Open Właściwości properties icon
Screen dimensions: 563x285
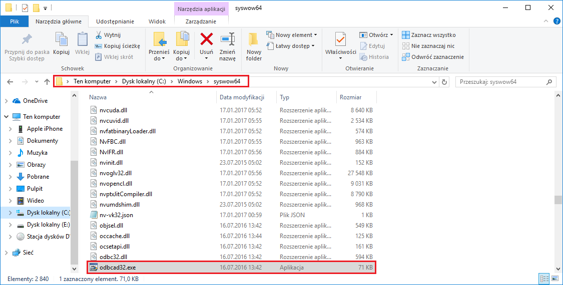coord(340,40)
